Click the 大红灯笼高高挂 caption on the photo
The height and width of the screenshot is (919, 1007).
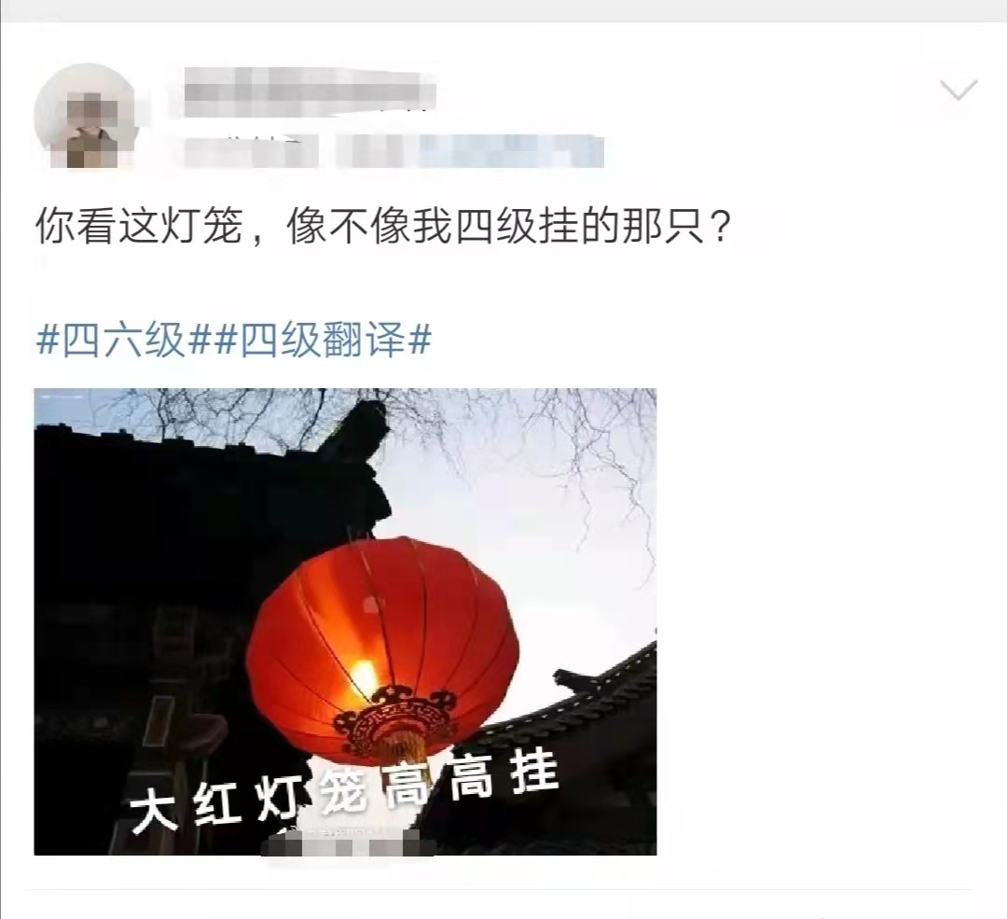coord(344,794)
